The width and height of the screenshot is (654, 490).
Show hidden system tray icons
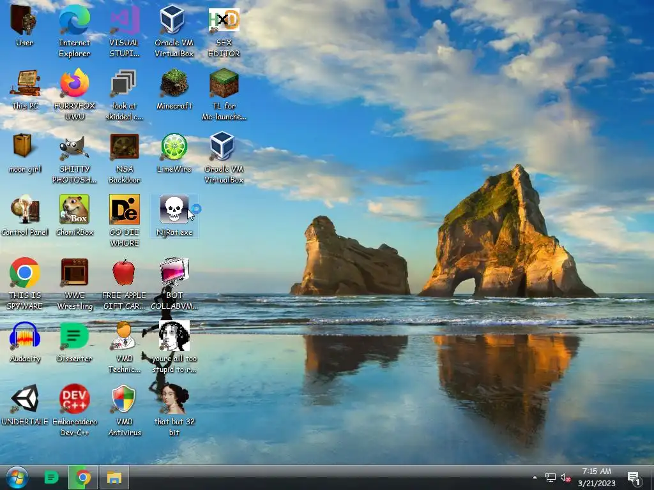pyautogui.click(x=535, y=477)
